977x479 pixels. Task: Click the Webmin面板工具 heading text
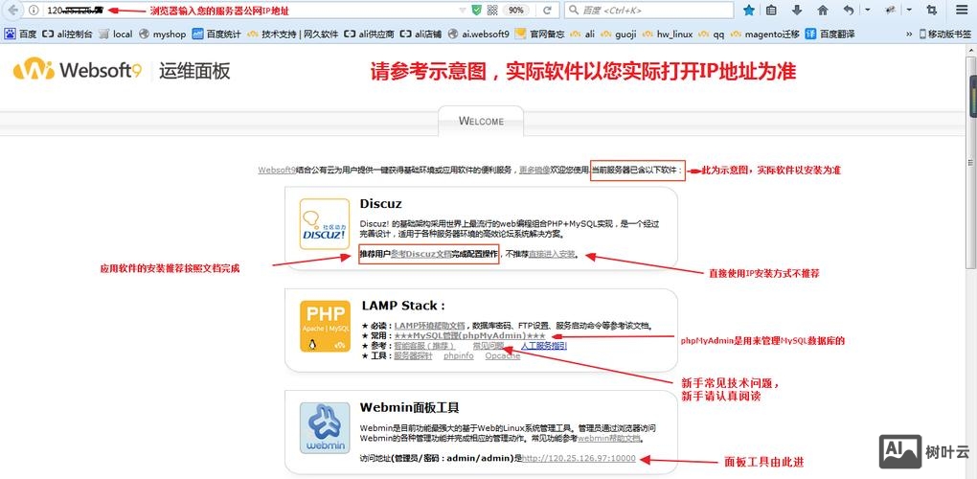click(409, 408)
